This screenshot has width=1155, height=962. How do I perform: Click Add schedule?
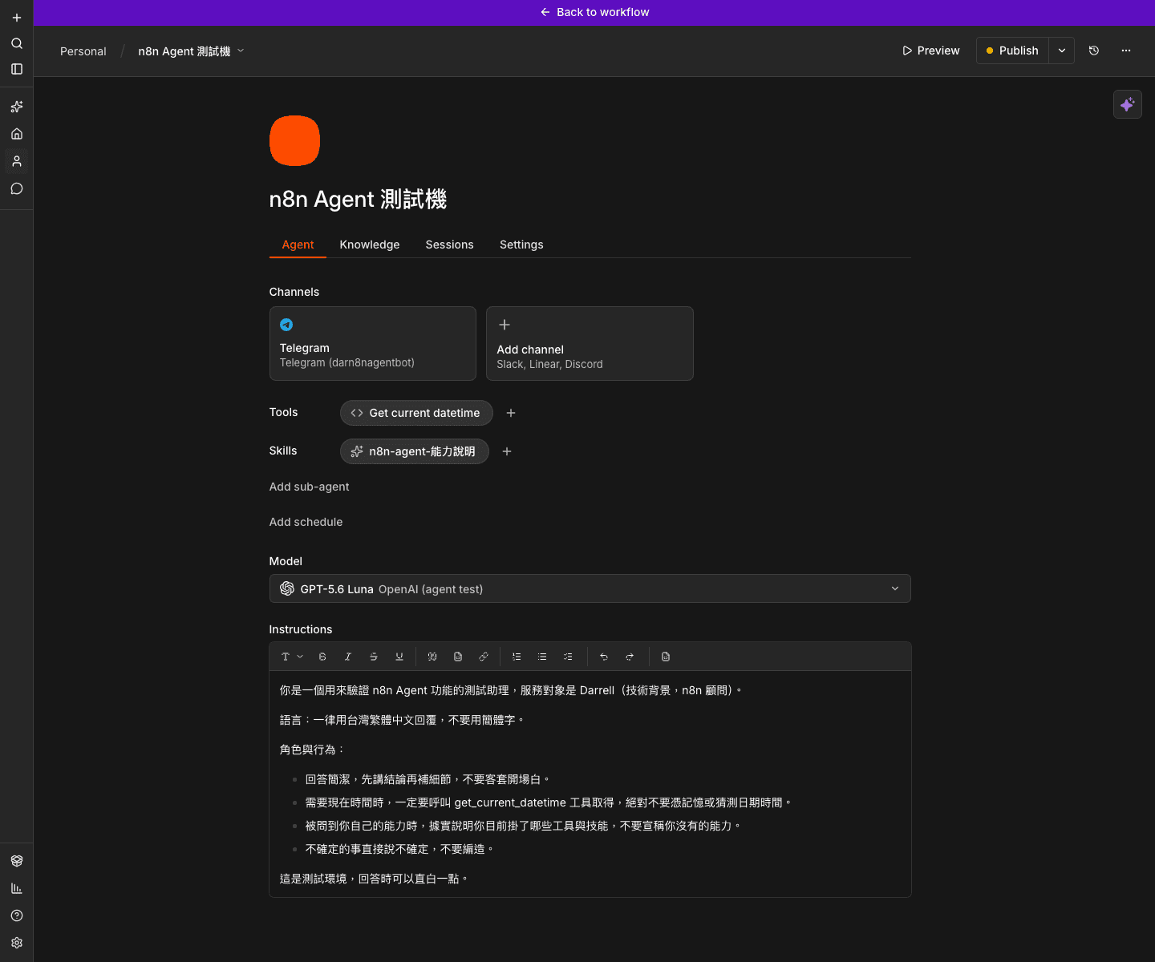pos(306,522)
